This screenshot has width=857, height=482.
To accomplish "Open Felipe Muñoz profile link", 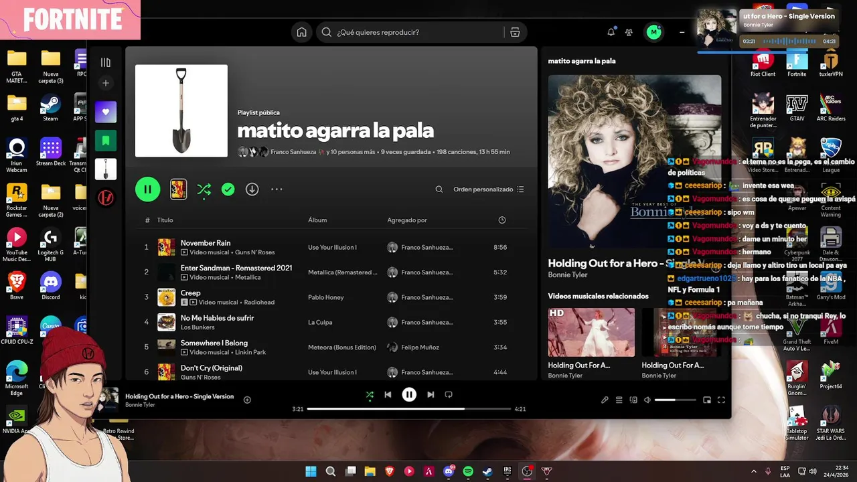I will pos(422,347).
